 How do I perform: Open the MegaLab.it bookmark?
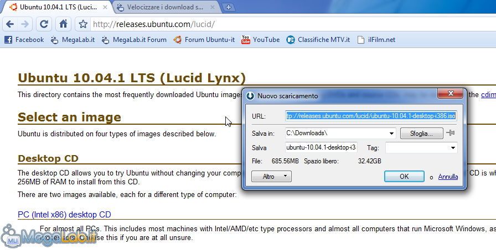73,40
